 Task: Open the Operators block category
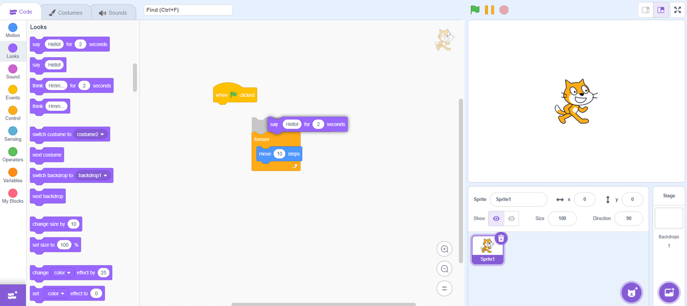(x=12, y=155)
